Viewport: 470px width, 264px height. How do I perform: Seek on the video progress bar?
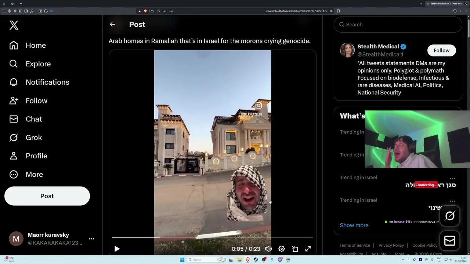click(212, 238)
